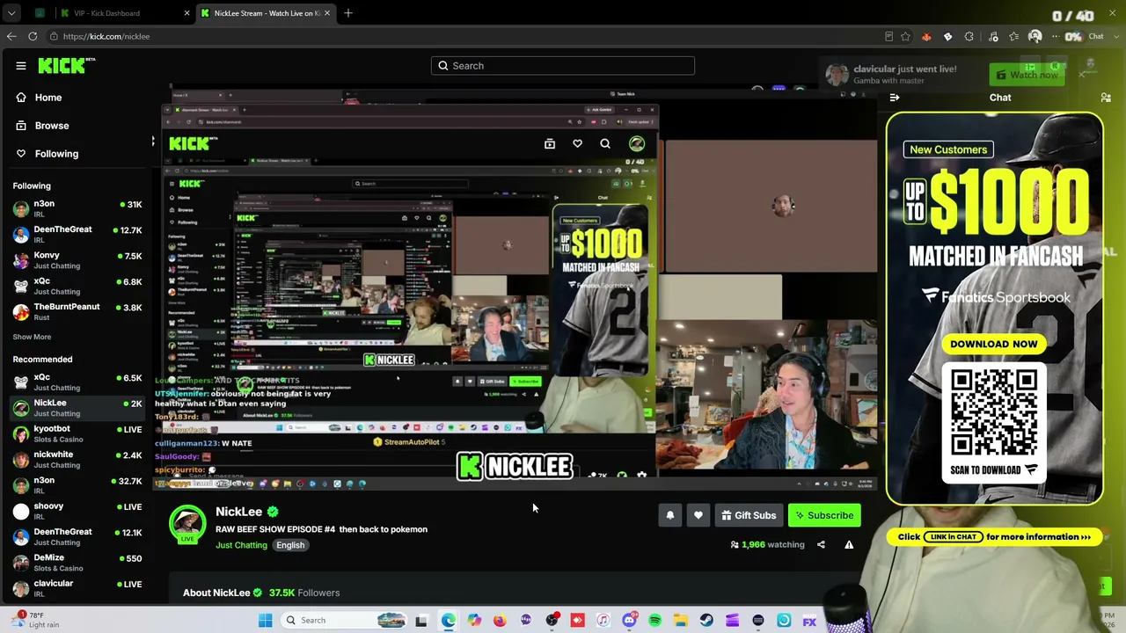Image resolution: width=1126 pixels, height=633 pixels.
Task: Expand Following list with Show more
Action: coord(32,337)
